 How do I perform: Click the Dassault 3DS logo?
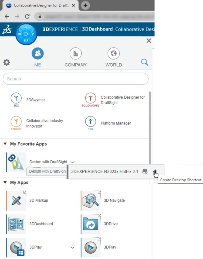tap(7, 29)
